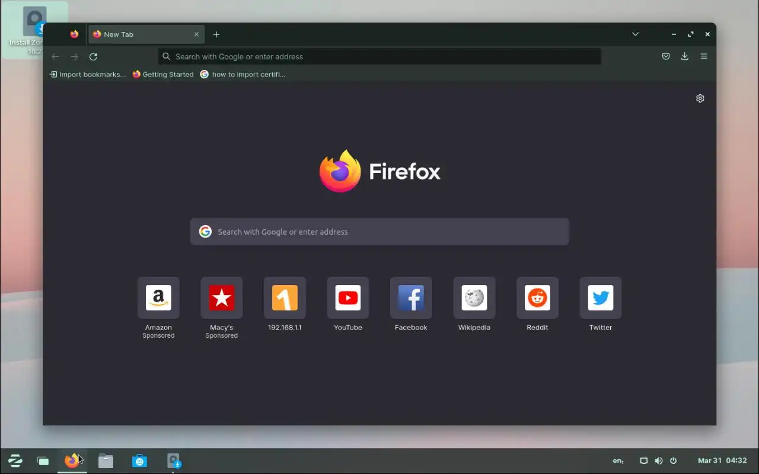Image resolution: width=759 pixels, height=474 pixels.
Task: Click the center Google search box
Action: click(379, 232)
